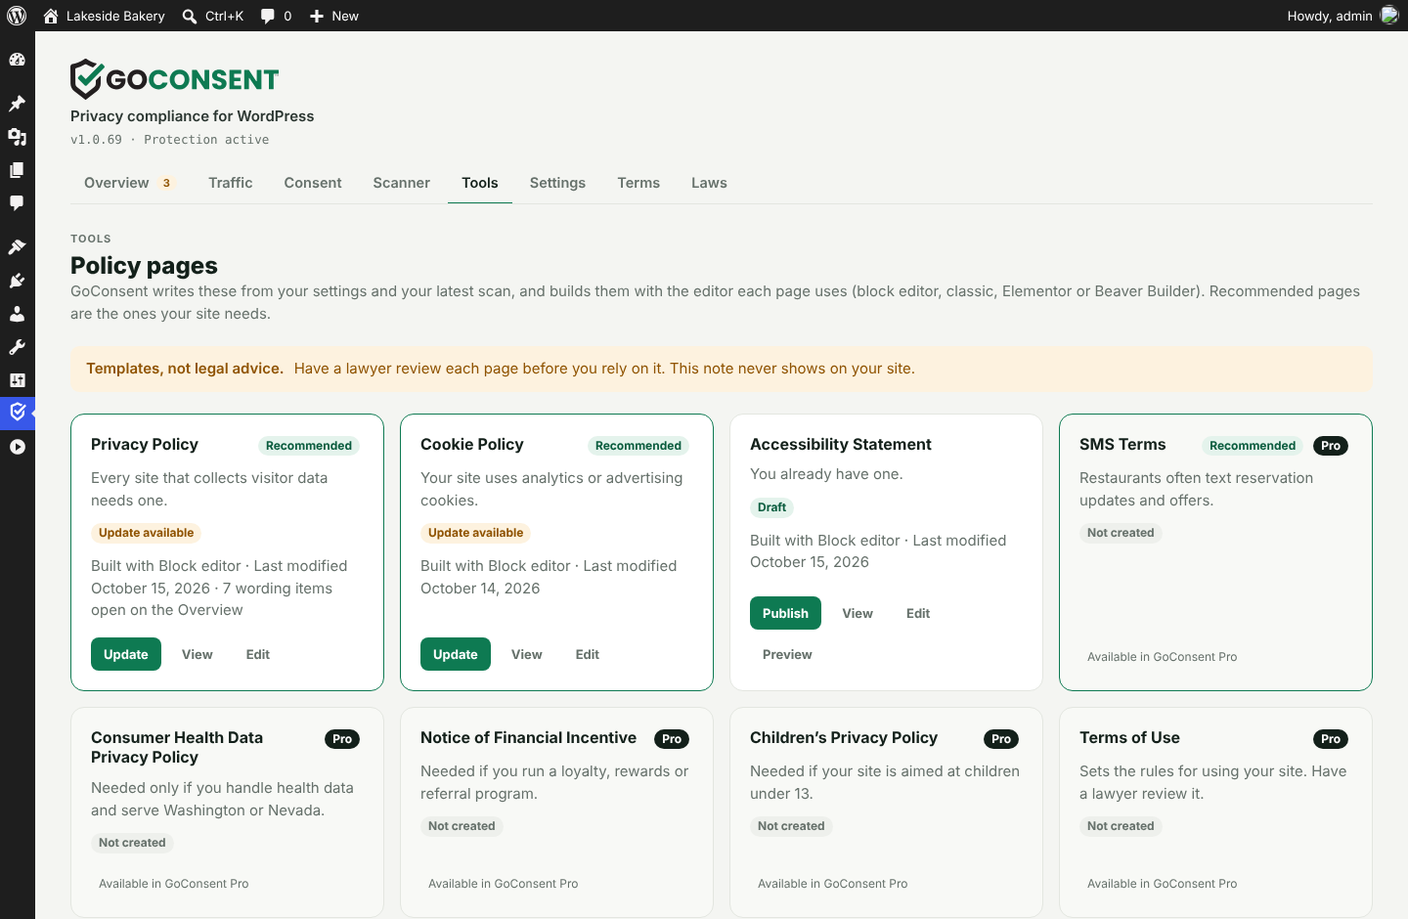Open the Plugins sidebar icon
Image resolution: width=1408 pixels, height=919 pixels.
click(17, 281)
